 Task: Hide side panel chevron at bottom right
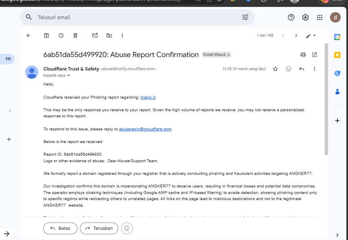tap(337, 235)
